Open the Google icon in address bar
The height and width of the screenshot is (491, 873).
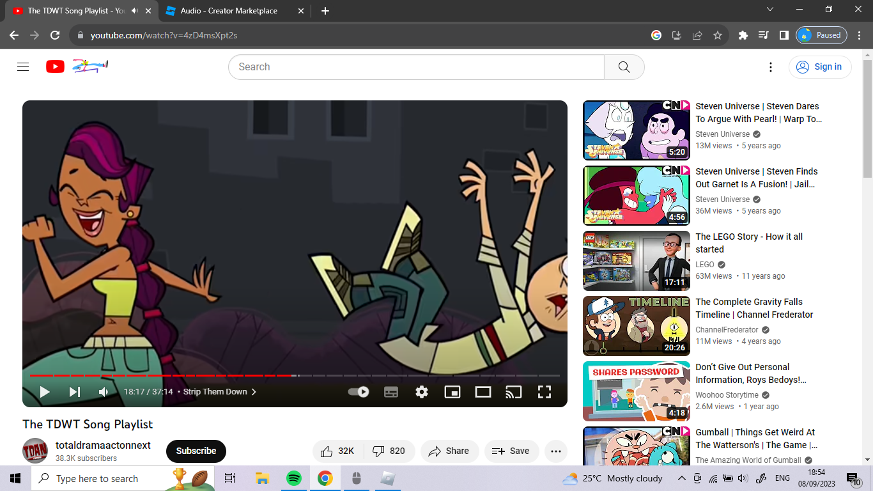click(656, 35)
